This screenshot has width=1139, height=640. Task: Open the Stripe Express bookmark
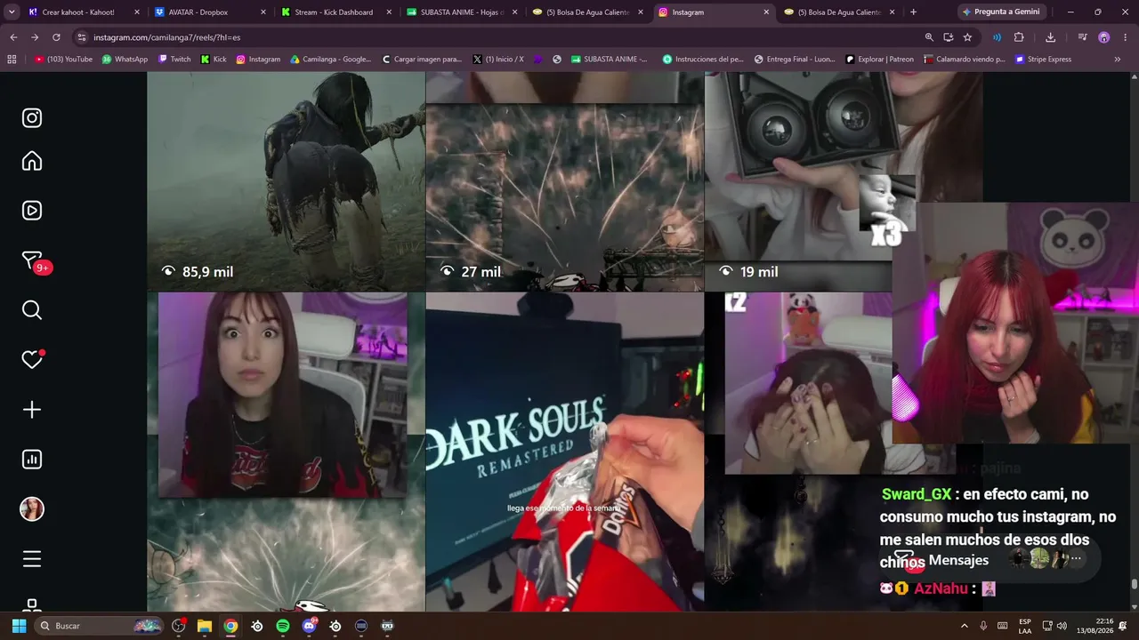(x=1044, y=60)
